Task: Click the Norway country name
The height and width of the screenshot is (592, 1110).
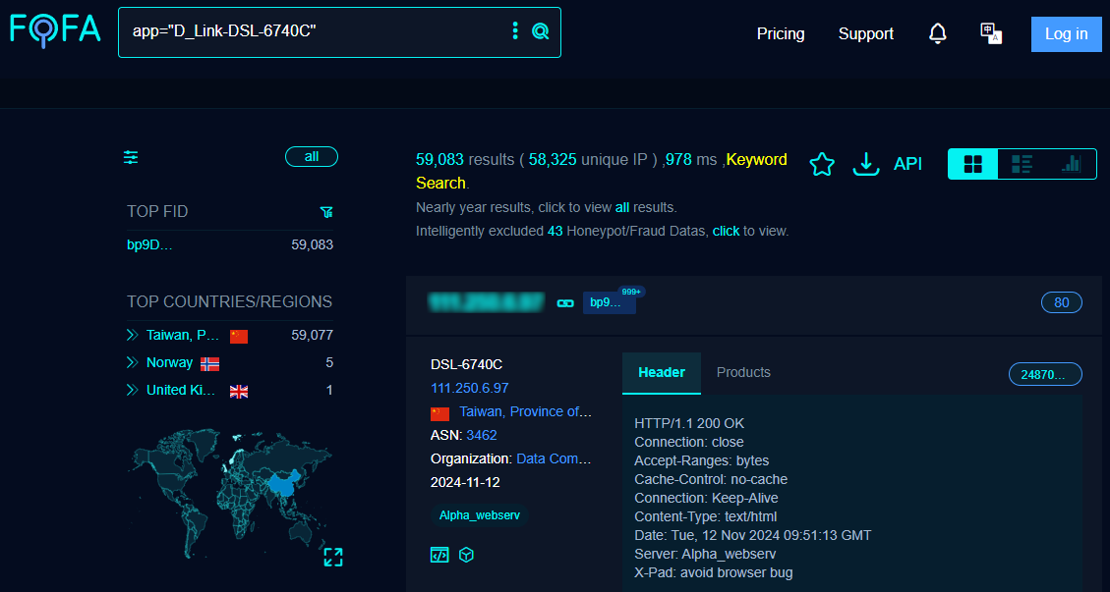Action: point(169,363)
